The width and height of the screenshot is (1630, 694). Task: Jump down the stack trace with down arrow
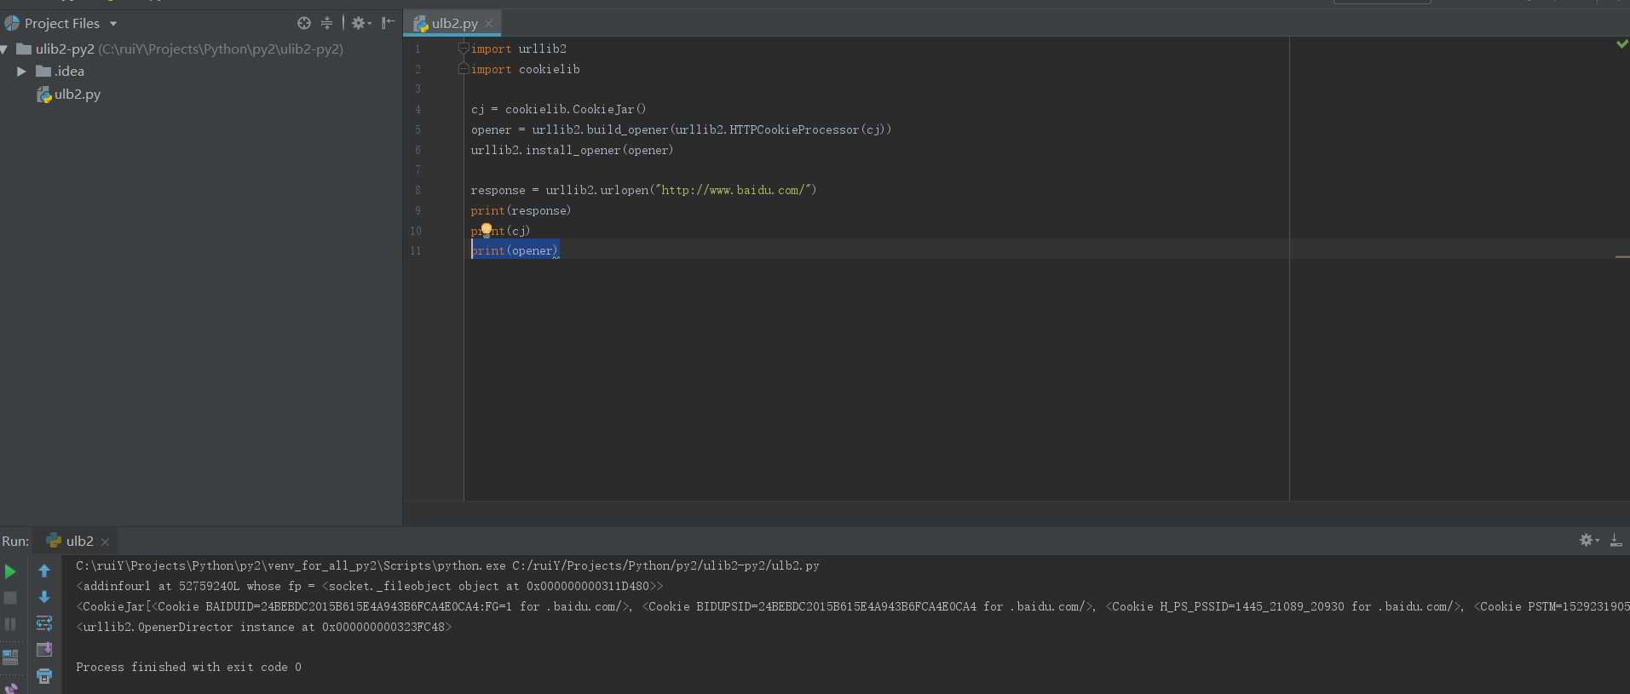point(44,597)
